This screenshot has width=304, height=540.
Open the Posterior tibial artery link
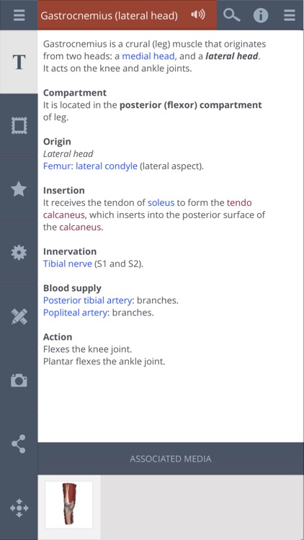pos(88,300)
